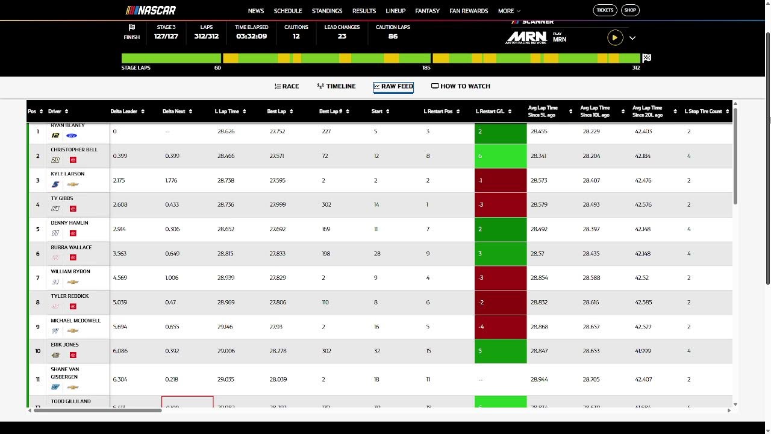Open the SCHEDULE menu item
The height and width of the screenshot is (434, 771).
point(288,11)
